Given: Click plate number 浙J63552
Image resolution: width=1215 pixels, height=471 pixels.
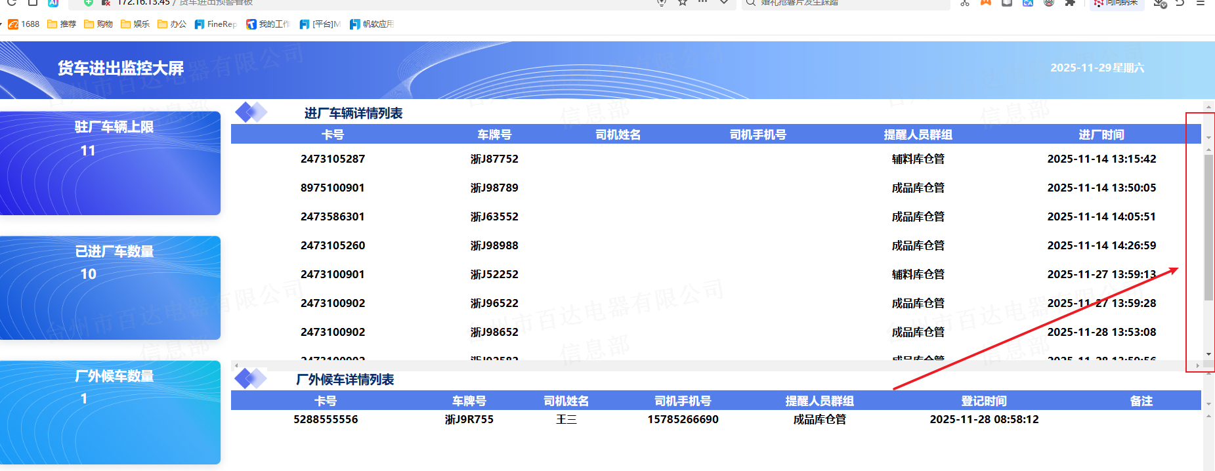Looking at the screenshot, I should click(494, 216).
